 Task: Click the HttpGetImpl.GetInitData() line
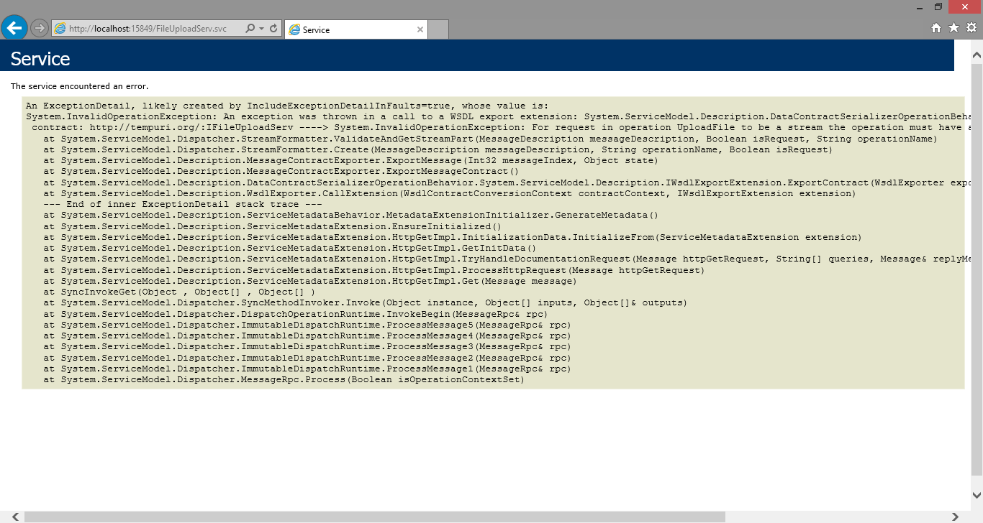289,249
